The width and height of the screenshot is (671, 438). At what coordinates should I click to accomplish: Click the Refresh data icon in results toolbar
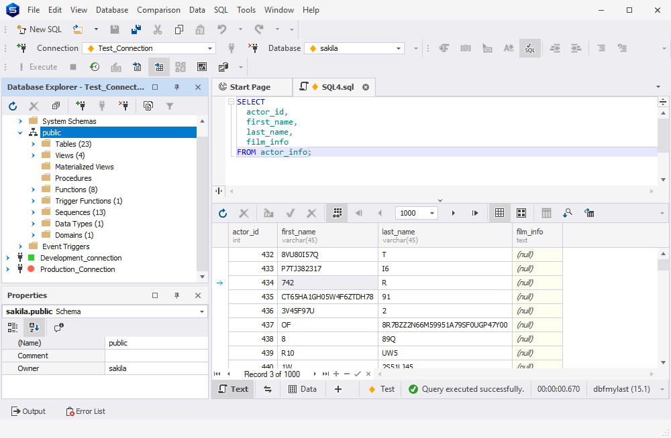[x=223, y=213]
